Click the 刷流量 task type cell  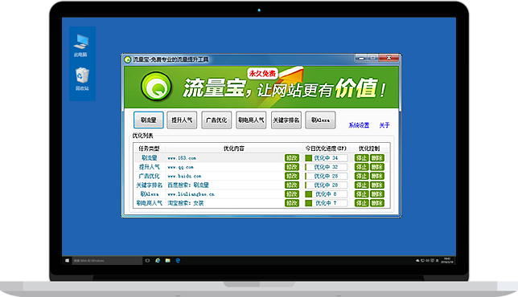[150, 158]
